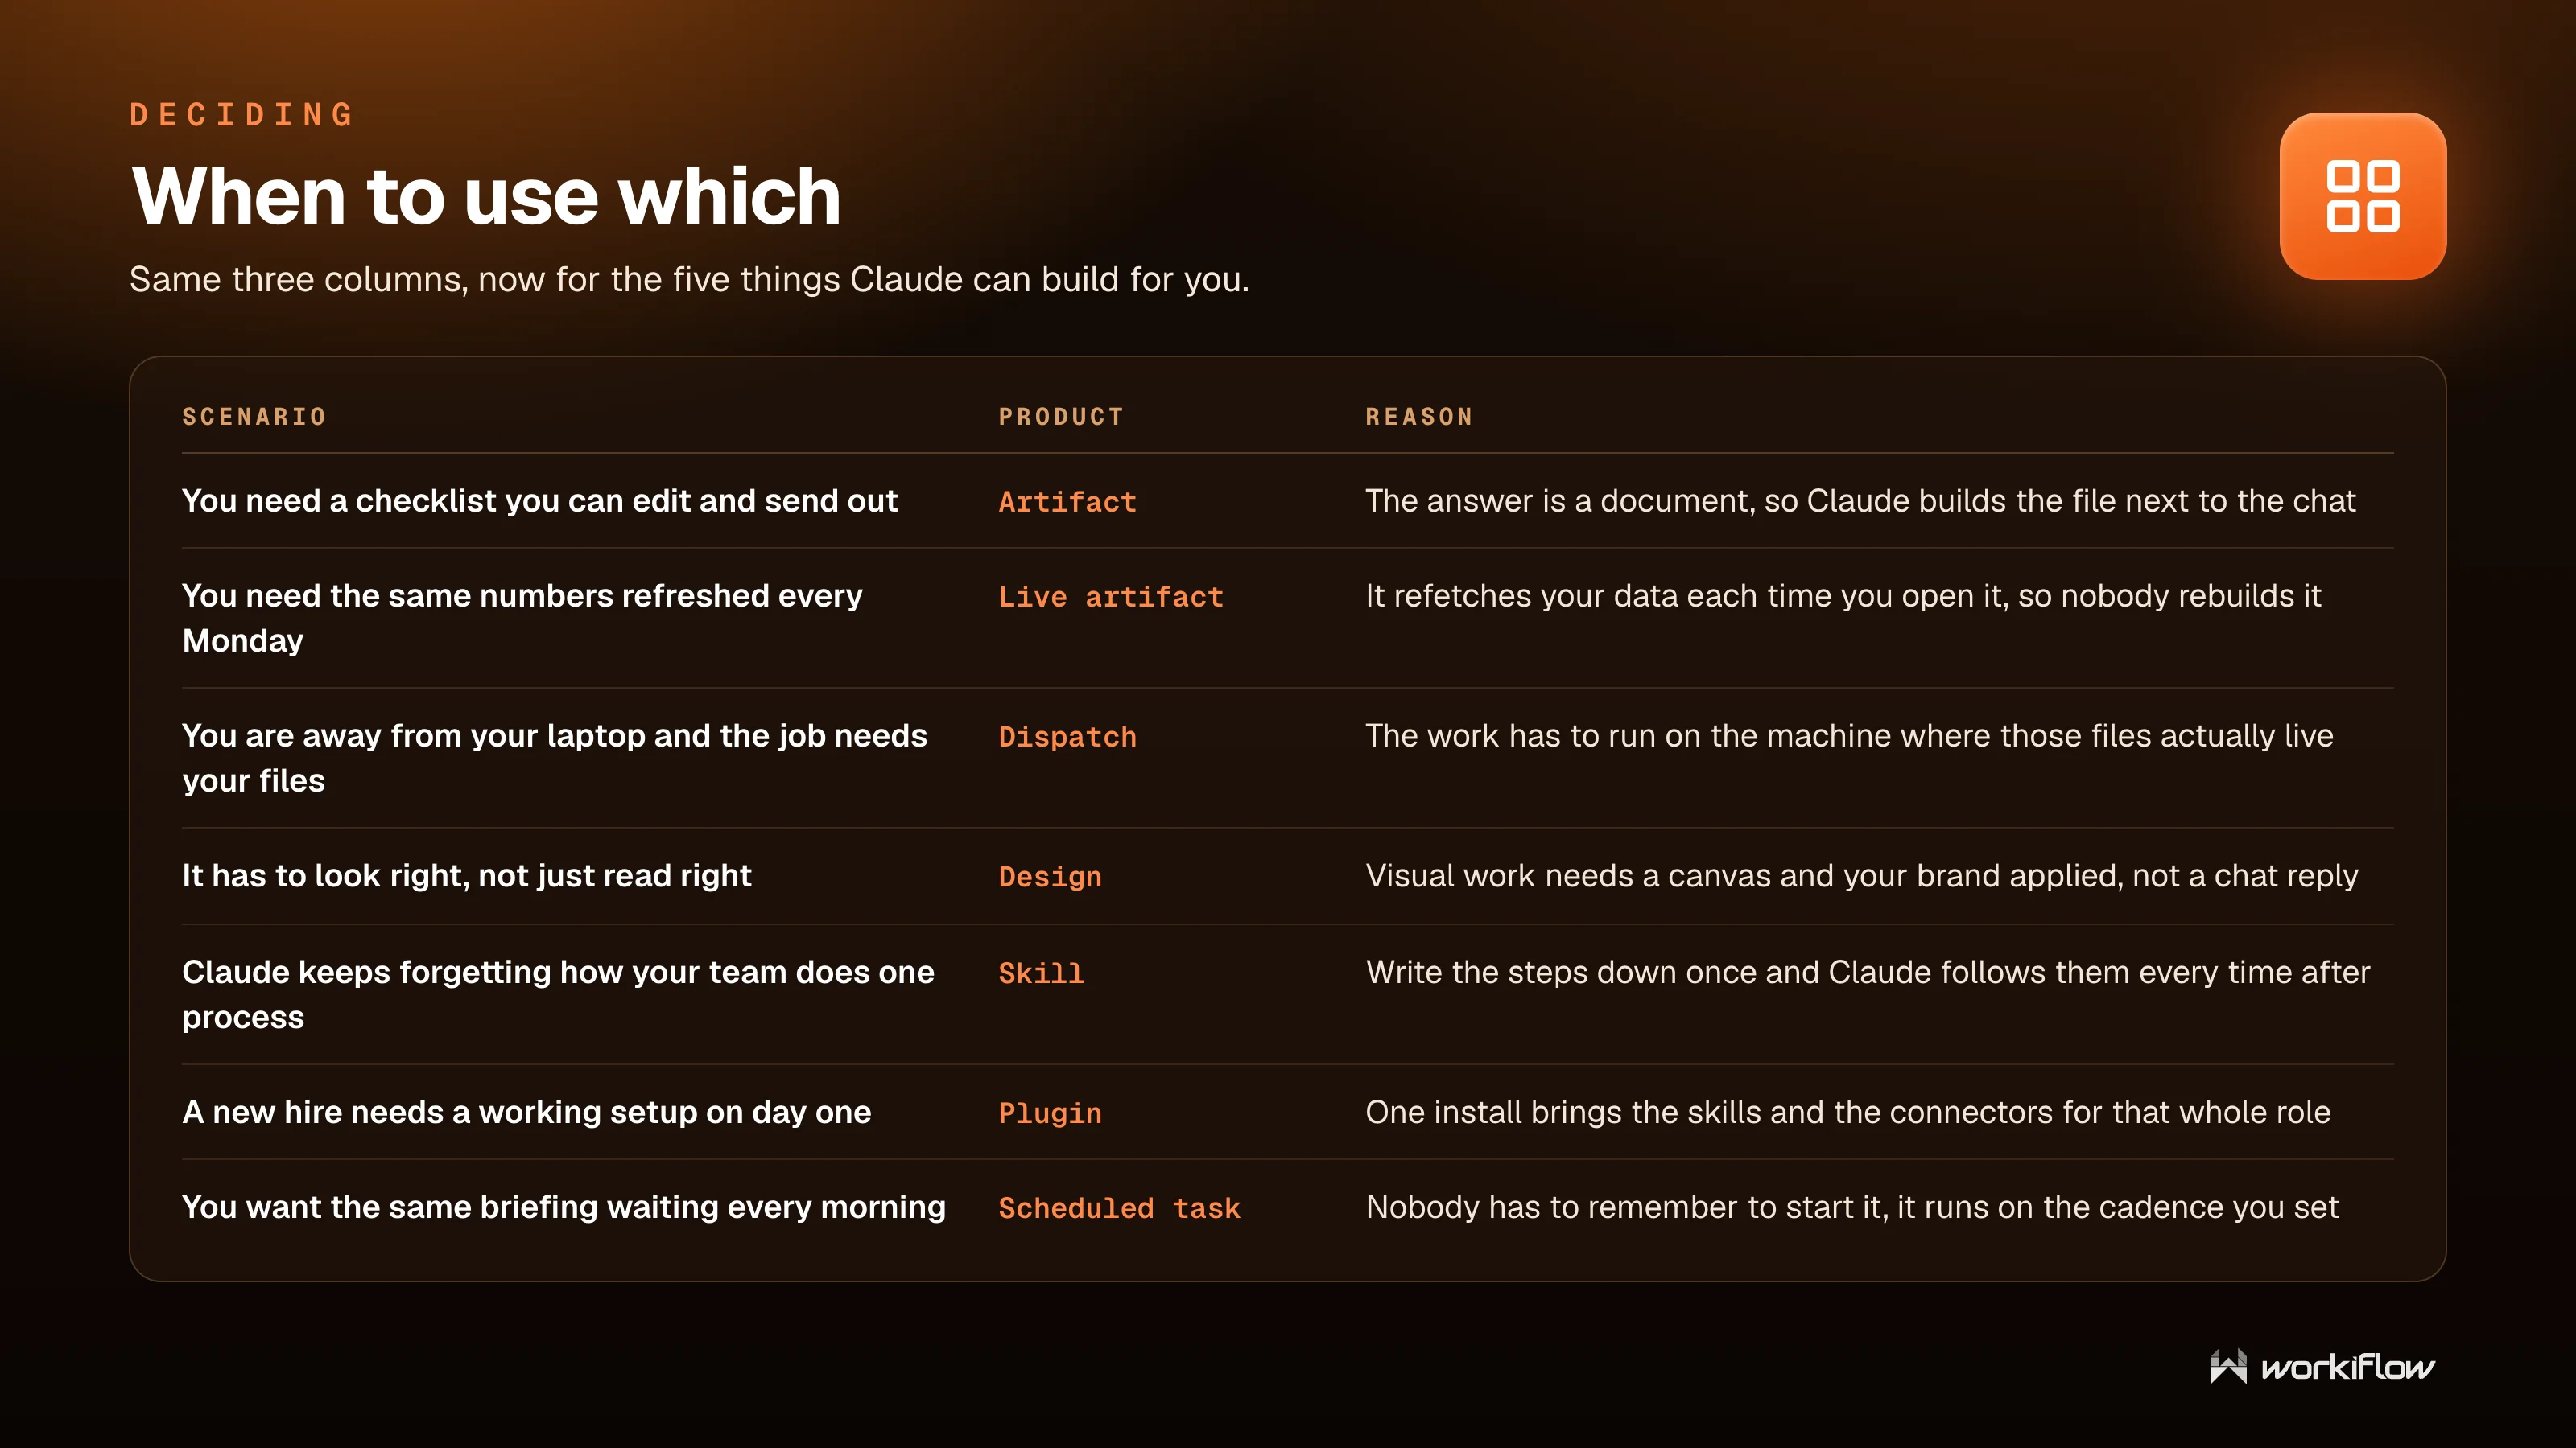Click the new hire scenario text
The height and width of the screenshot is (1448, 2576).
pyautogui.click(x=526, y=1113)
